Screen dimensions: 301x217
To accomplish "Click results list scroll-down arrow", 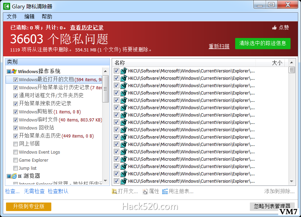I will (x=292, y=181).
